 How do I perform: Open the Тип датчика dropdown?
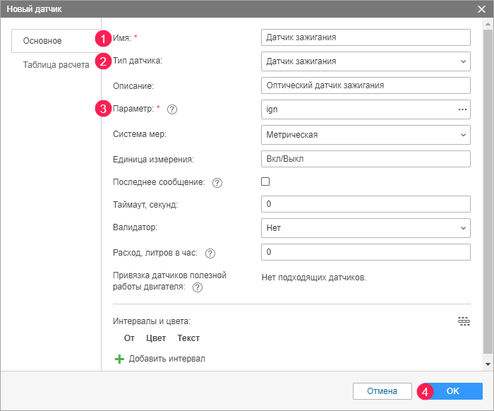(x=365, y=61)
